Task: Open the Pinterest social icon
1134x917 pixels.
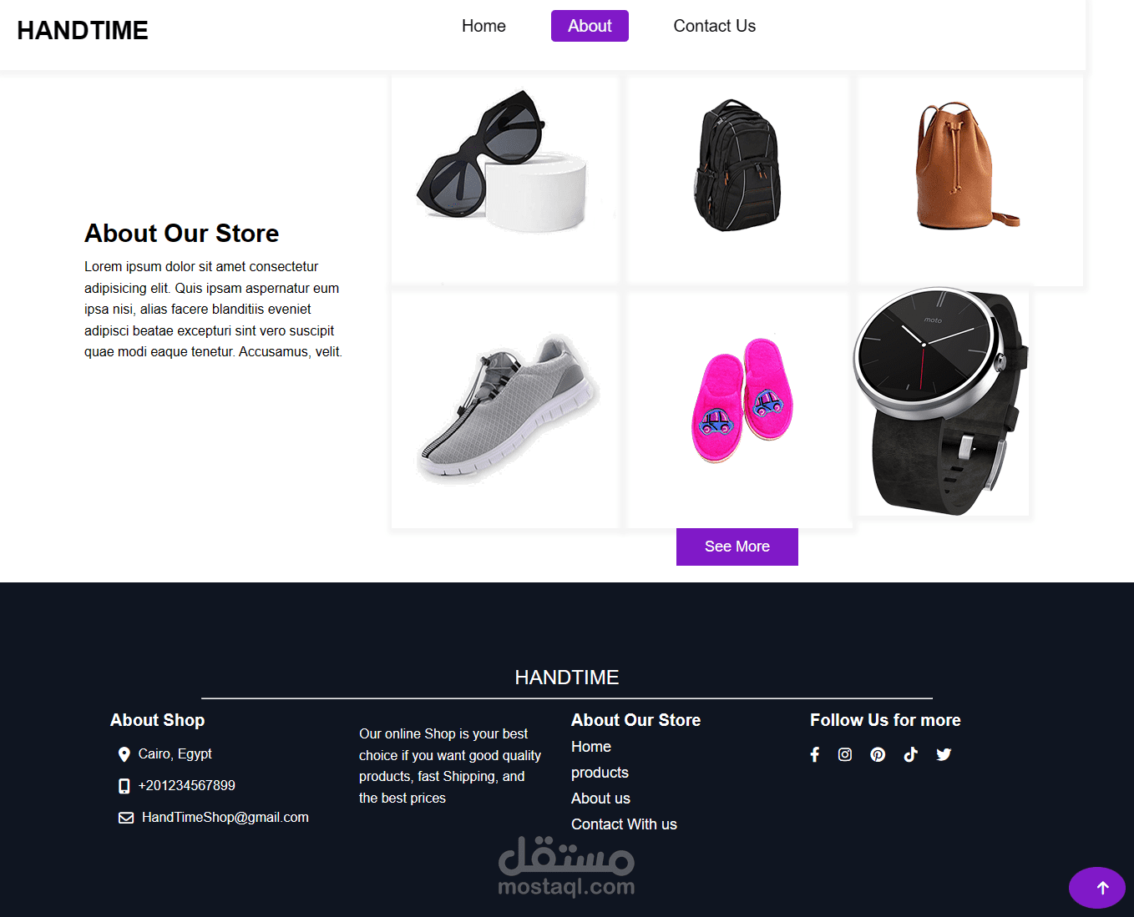Action: point(878,754)
